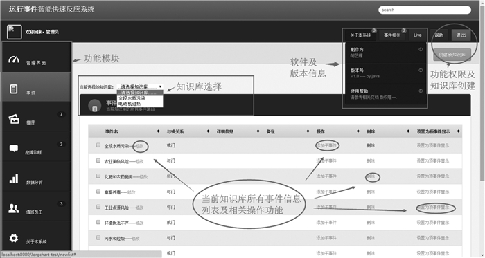Toggle the checkbox for 工业点源风险
This screenshot has width=485, height=258.
(98, 207)
